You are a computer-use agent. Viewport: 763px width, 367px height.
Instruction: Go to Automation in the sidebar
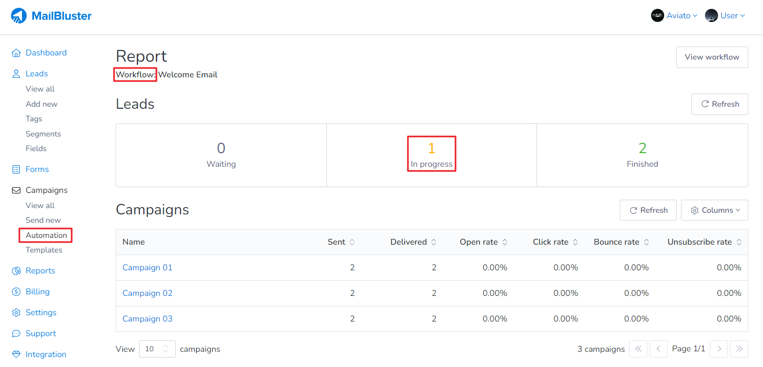coord(46,235)
